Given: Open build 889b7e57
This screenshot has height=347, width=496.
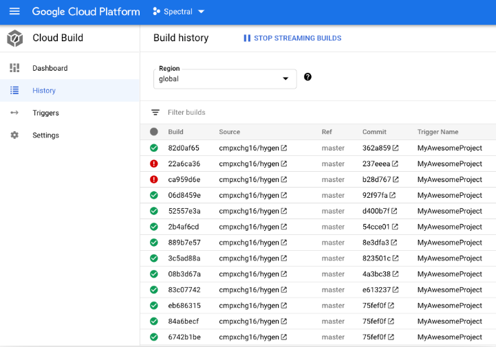Looking at the screenshot, I should coord(184,243).
